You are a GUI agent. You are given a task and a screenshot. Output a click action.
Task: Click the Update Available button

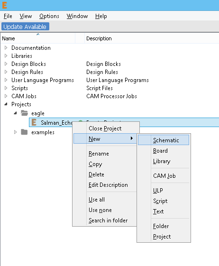pos(25,27)
